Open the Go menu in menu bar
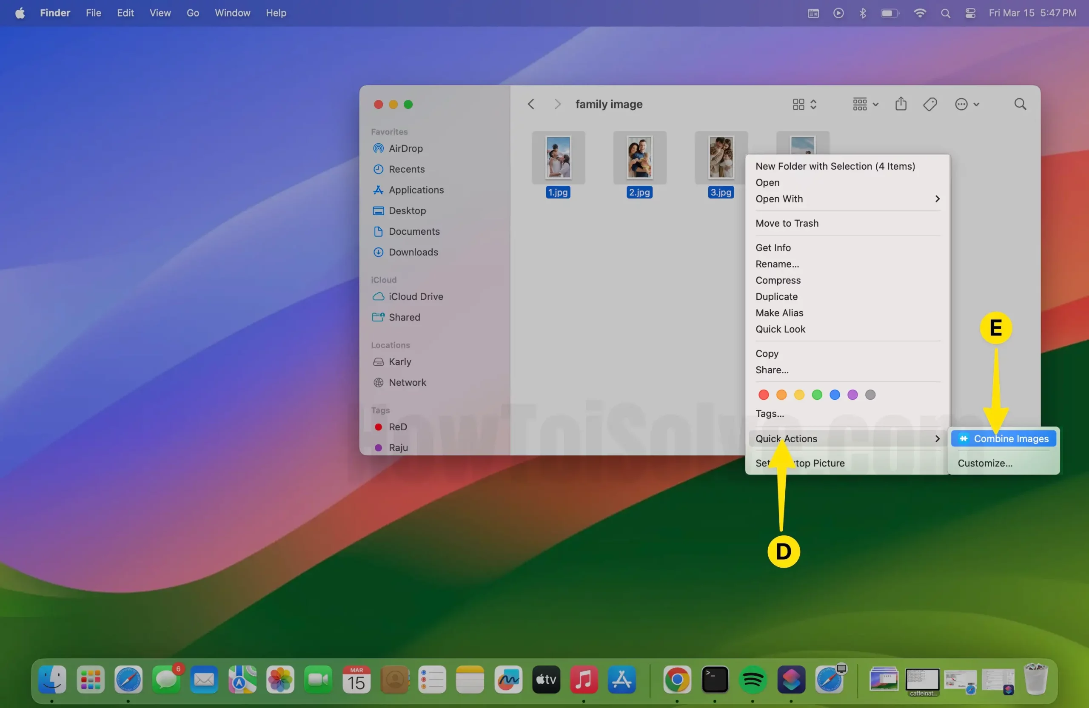The image size is (1089, 708). point(193,13)
